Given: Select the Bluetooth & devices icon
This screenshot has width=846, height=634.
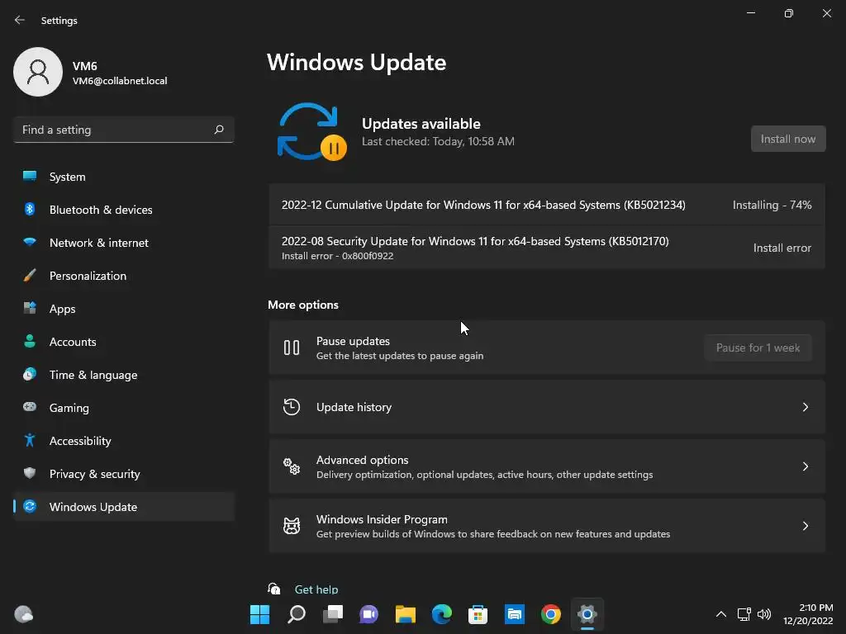Looking at the screenshot, I should (30, 209).
